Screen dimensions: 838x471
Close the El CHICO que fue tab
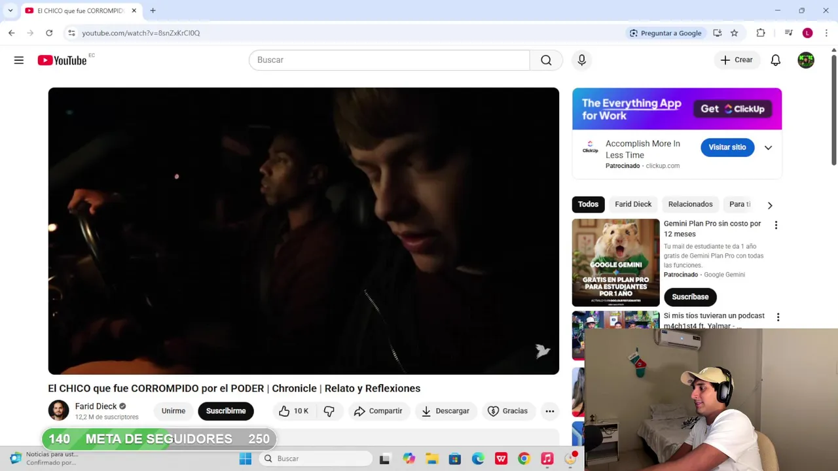coord(134,10)
